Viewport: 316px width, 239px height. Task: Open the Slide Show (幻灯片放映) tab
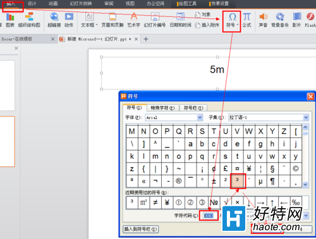pos(81,4)
